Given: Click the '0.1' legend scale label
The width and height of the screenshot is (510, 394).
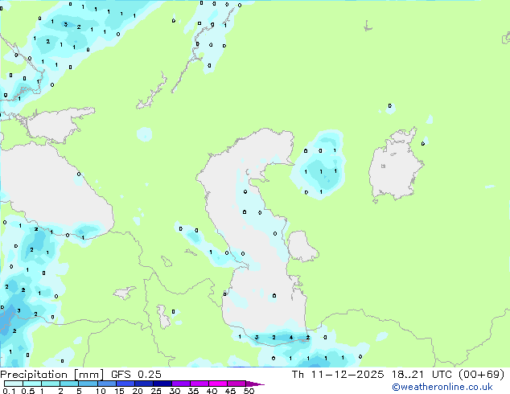Looking at the screenshot, I should tap(9, 391).
